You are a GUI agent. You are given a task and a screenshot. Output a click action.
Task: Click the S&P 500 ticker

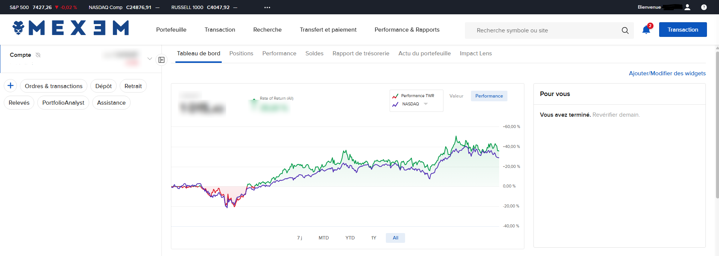pos(43,8)
